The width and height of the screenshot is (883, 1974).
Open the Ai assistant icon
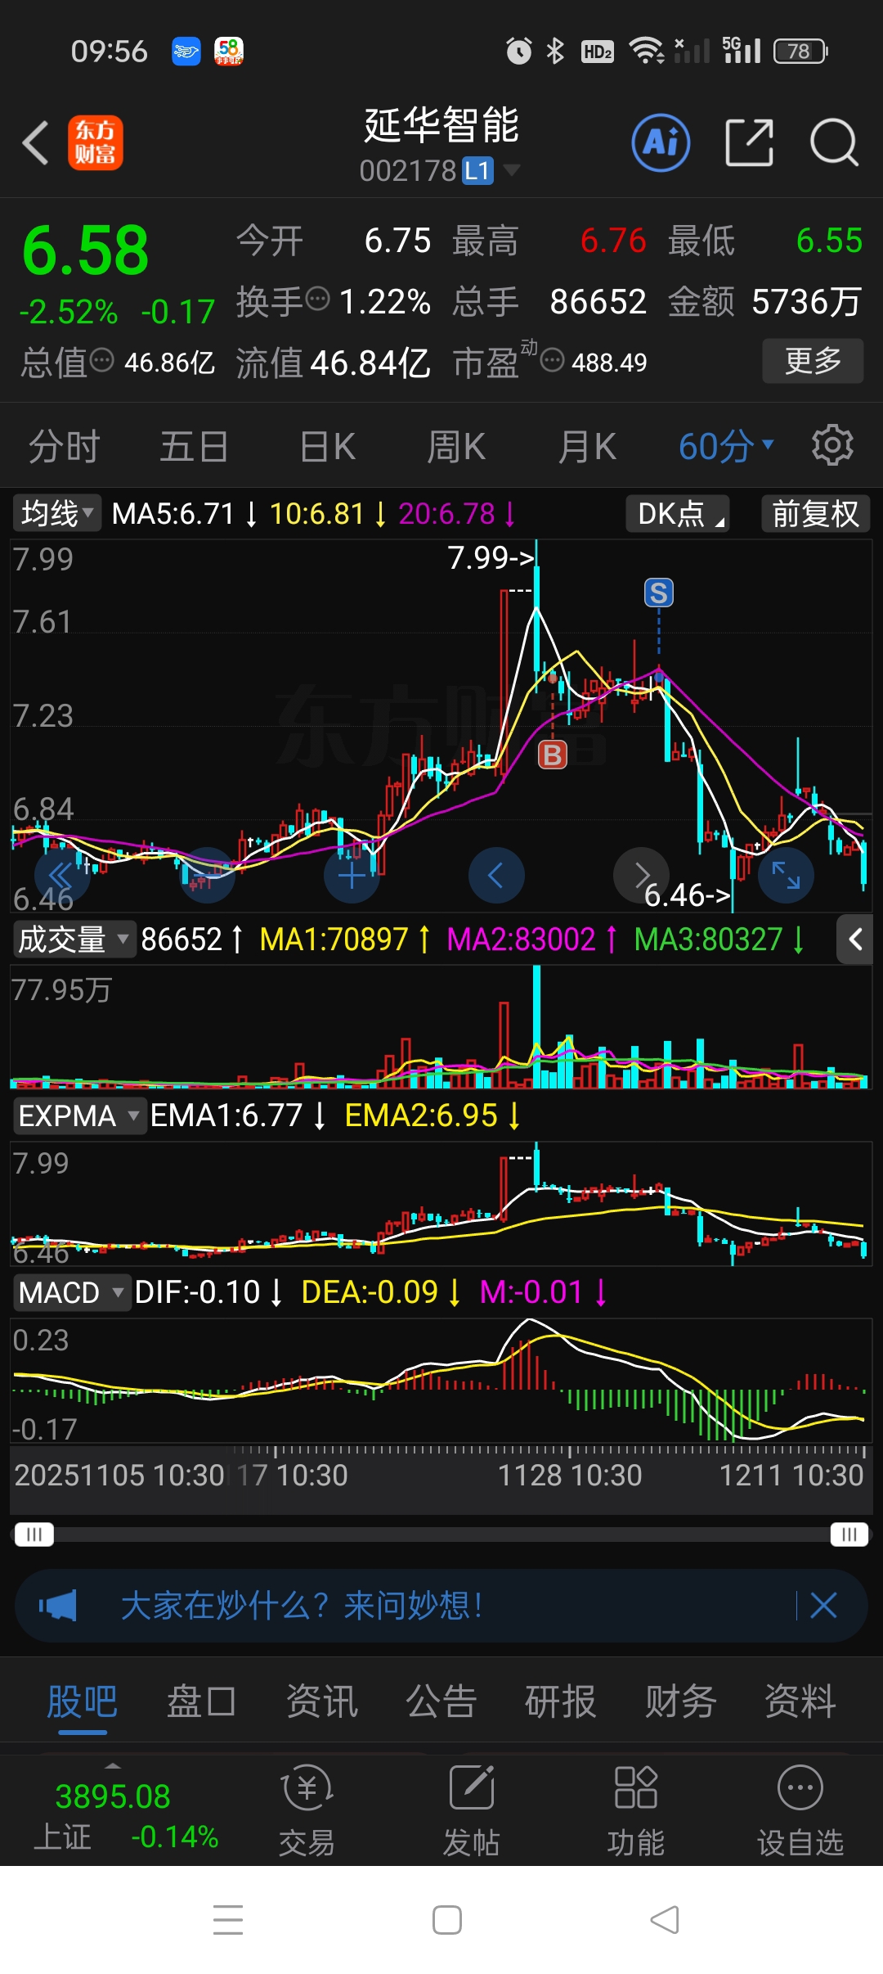coord(661,142)
